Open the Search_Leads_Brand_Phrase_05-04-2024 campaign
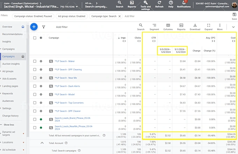This screenshot has height=154, width=238. pos(72,119)
